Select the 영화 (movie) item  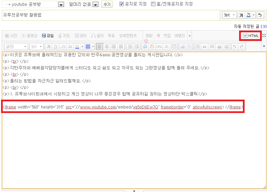point(149,36)
